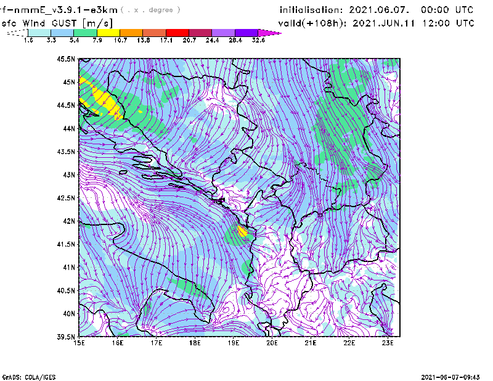This screenshot has height=381, width=493.
Task: Click the legend value 20.7
Action: (189, 40)
